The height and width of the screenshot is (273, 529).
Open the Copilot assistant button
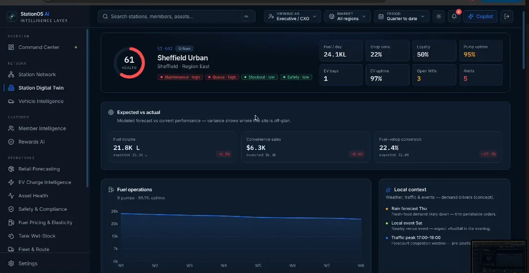tap(481, 16)
